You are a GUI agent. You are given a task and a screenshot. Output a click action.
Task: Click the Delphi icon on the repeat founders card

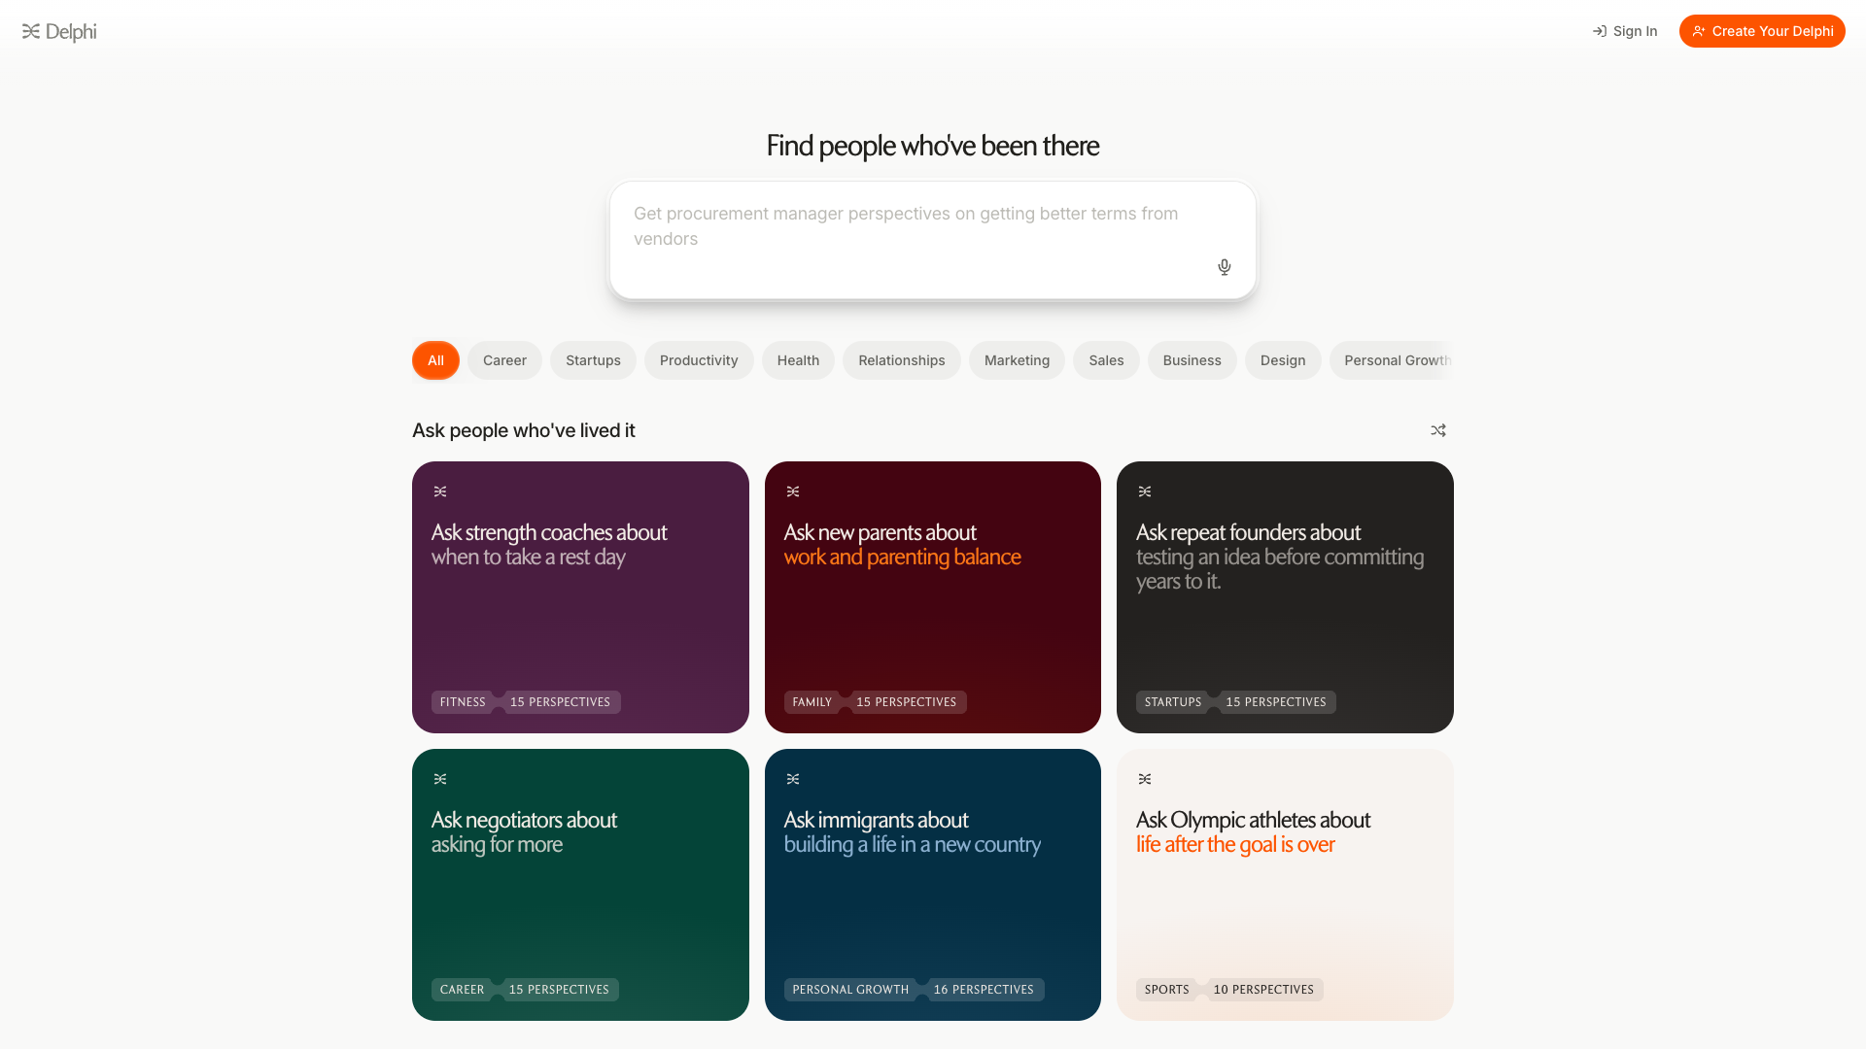1145,491
